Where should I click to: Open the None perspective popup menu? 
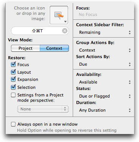click(x=43, y=109)
